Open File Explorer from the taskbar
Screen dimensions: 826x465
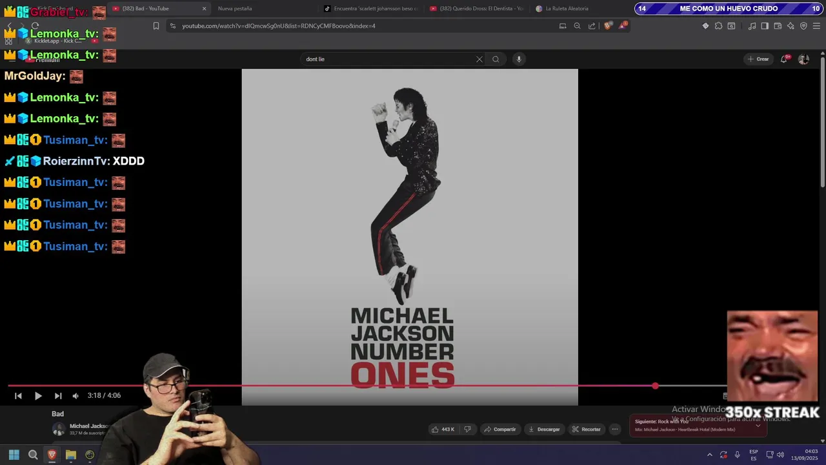coord(71,455)
